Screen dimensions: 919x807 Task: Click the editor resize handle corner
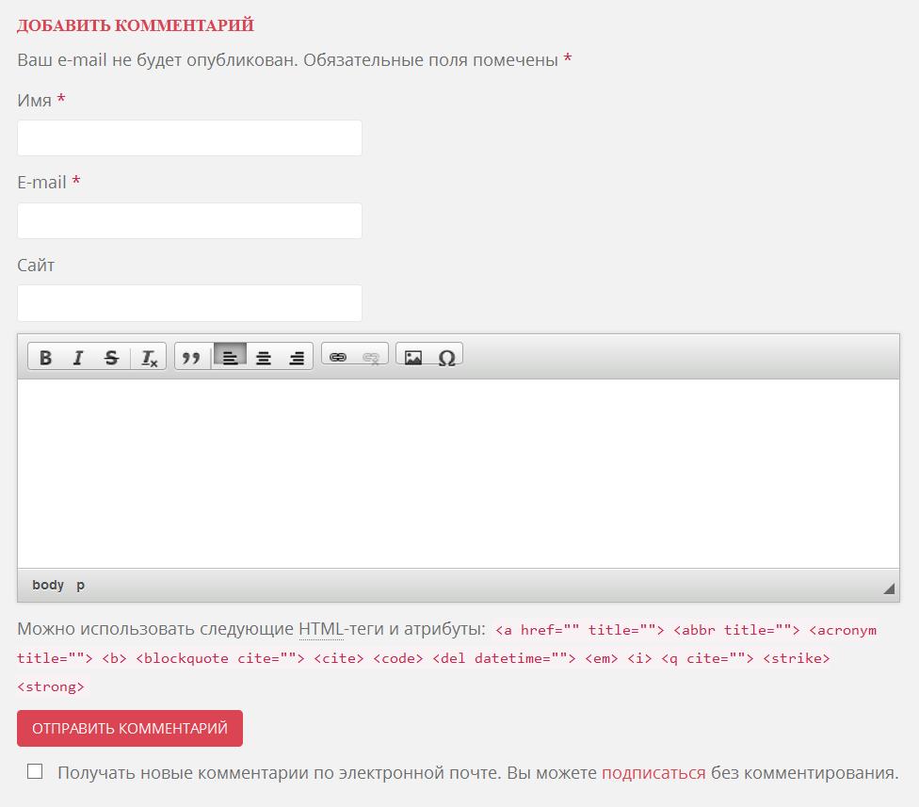pyautogui.click(x=888, y=589)
